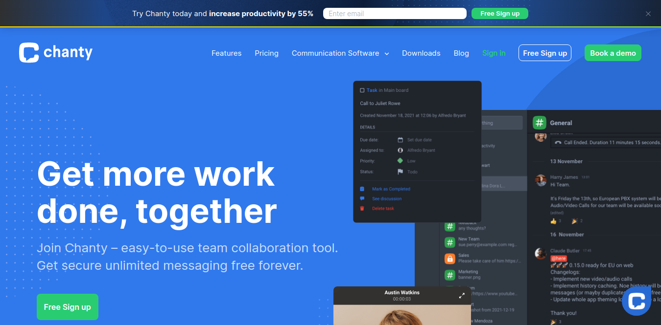This screenshot has height=325, width=661.
Task: Open the Communication Software menu
Action: click(x=335, y=53)
